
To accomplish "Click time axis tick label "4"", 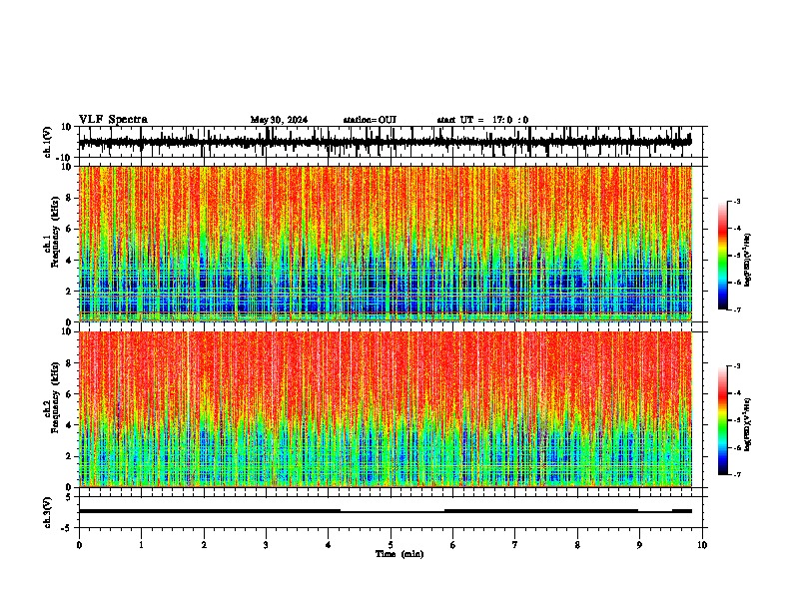I will tap(329, 545).
